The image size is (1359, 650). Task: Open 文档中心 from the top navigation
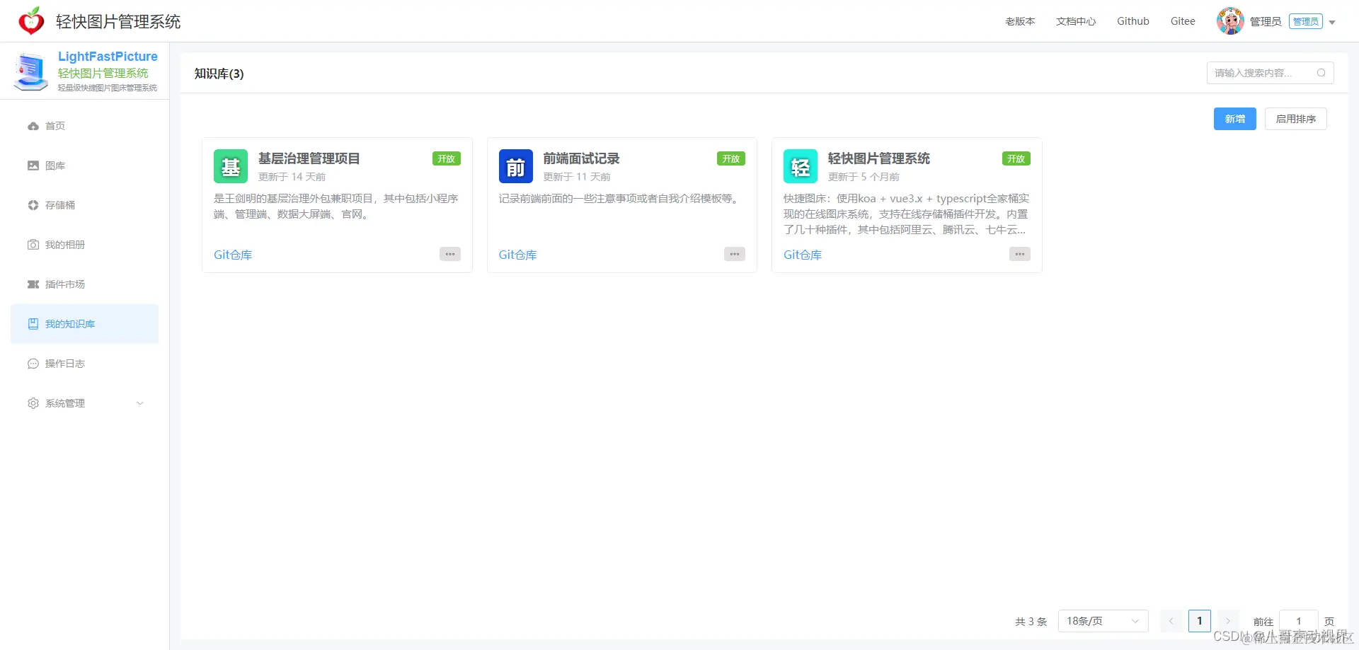[1075, 21]
